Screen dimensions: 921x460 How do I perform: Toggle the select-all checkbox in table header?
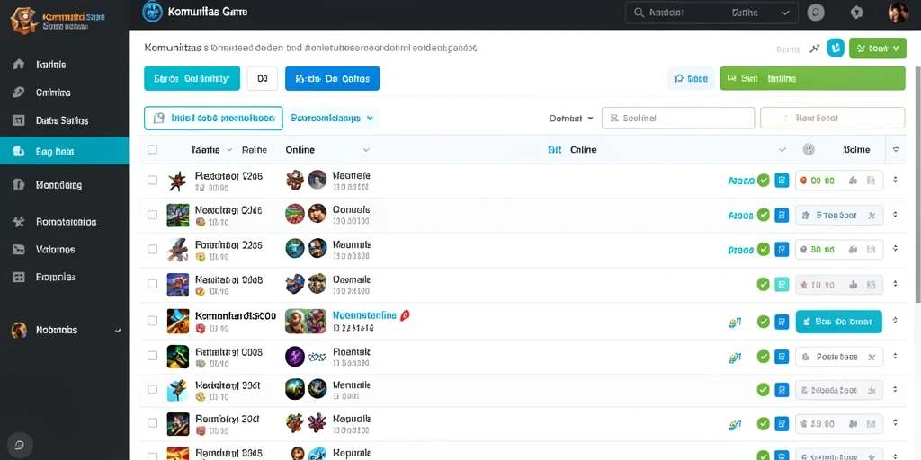tap(152, 150)
